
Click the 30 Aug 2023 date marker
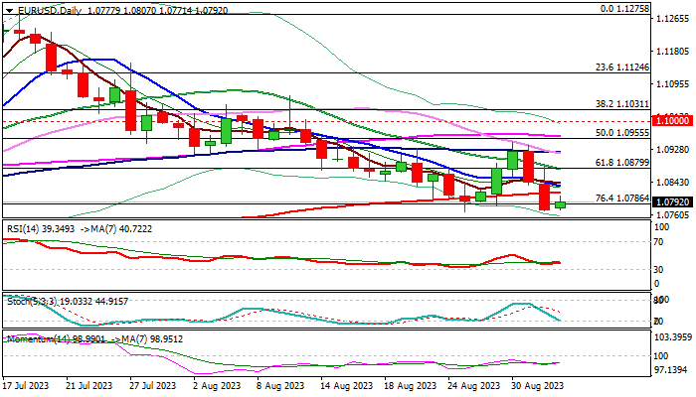click(538, 386)
